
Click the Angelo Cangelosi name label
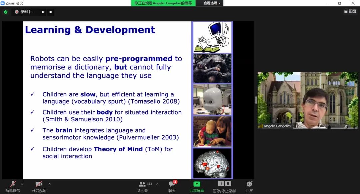coord(278,126)
